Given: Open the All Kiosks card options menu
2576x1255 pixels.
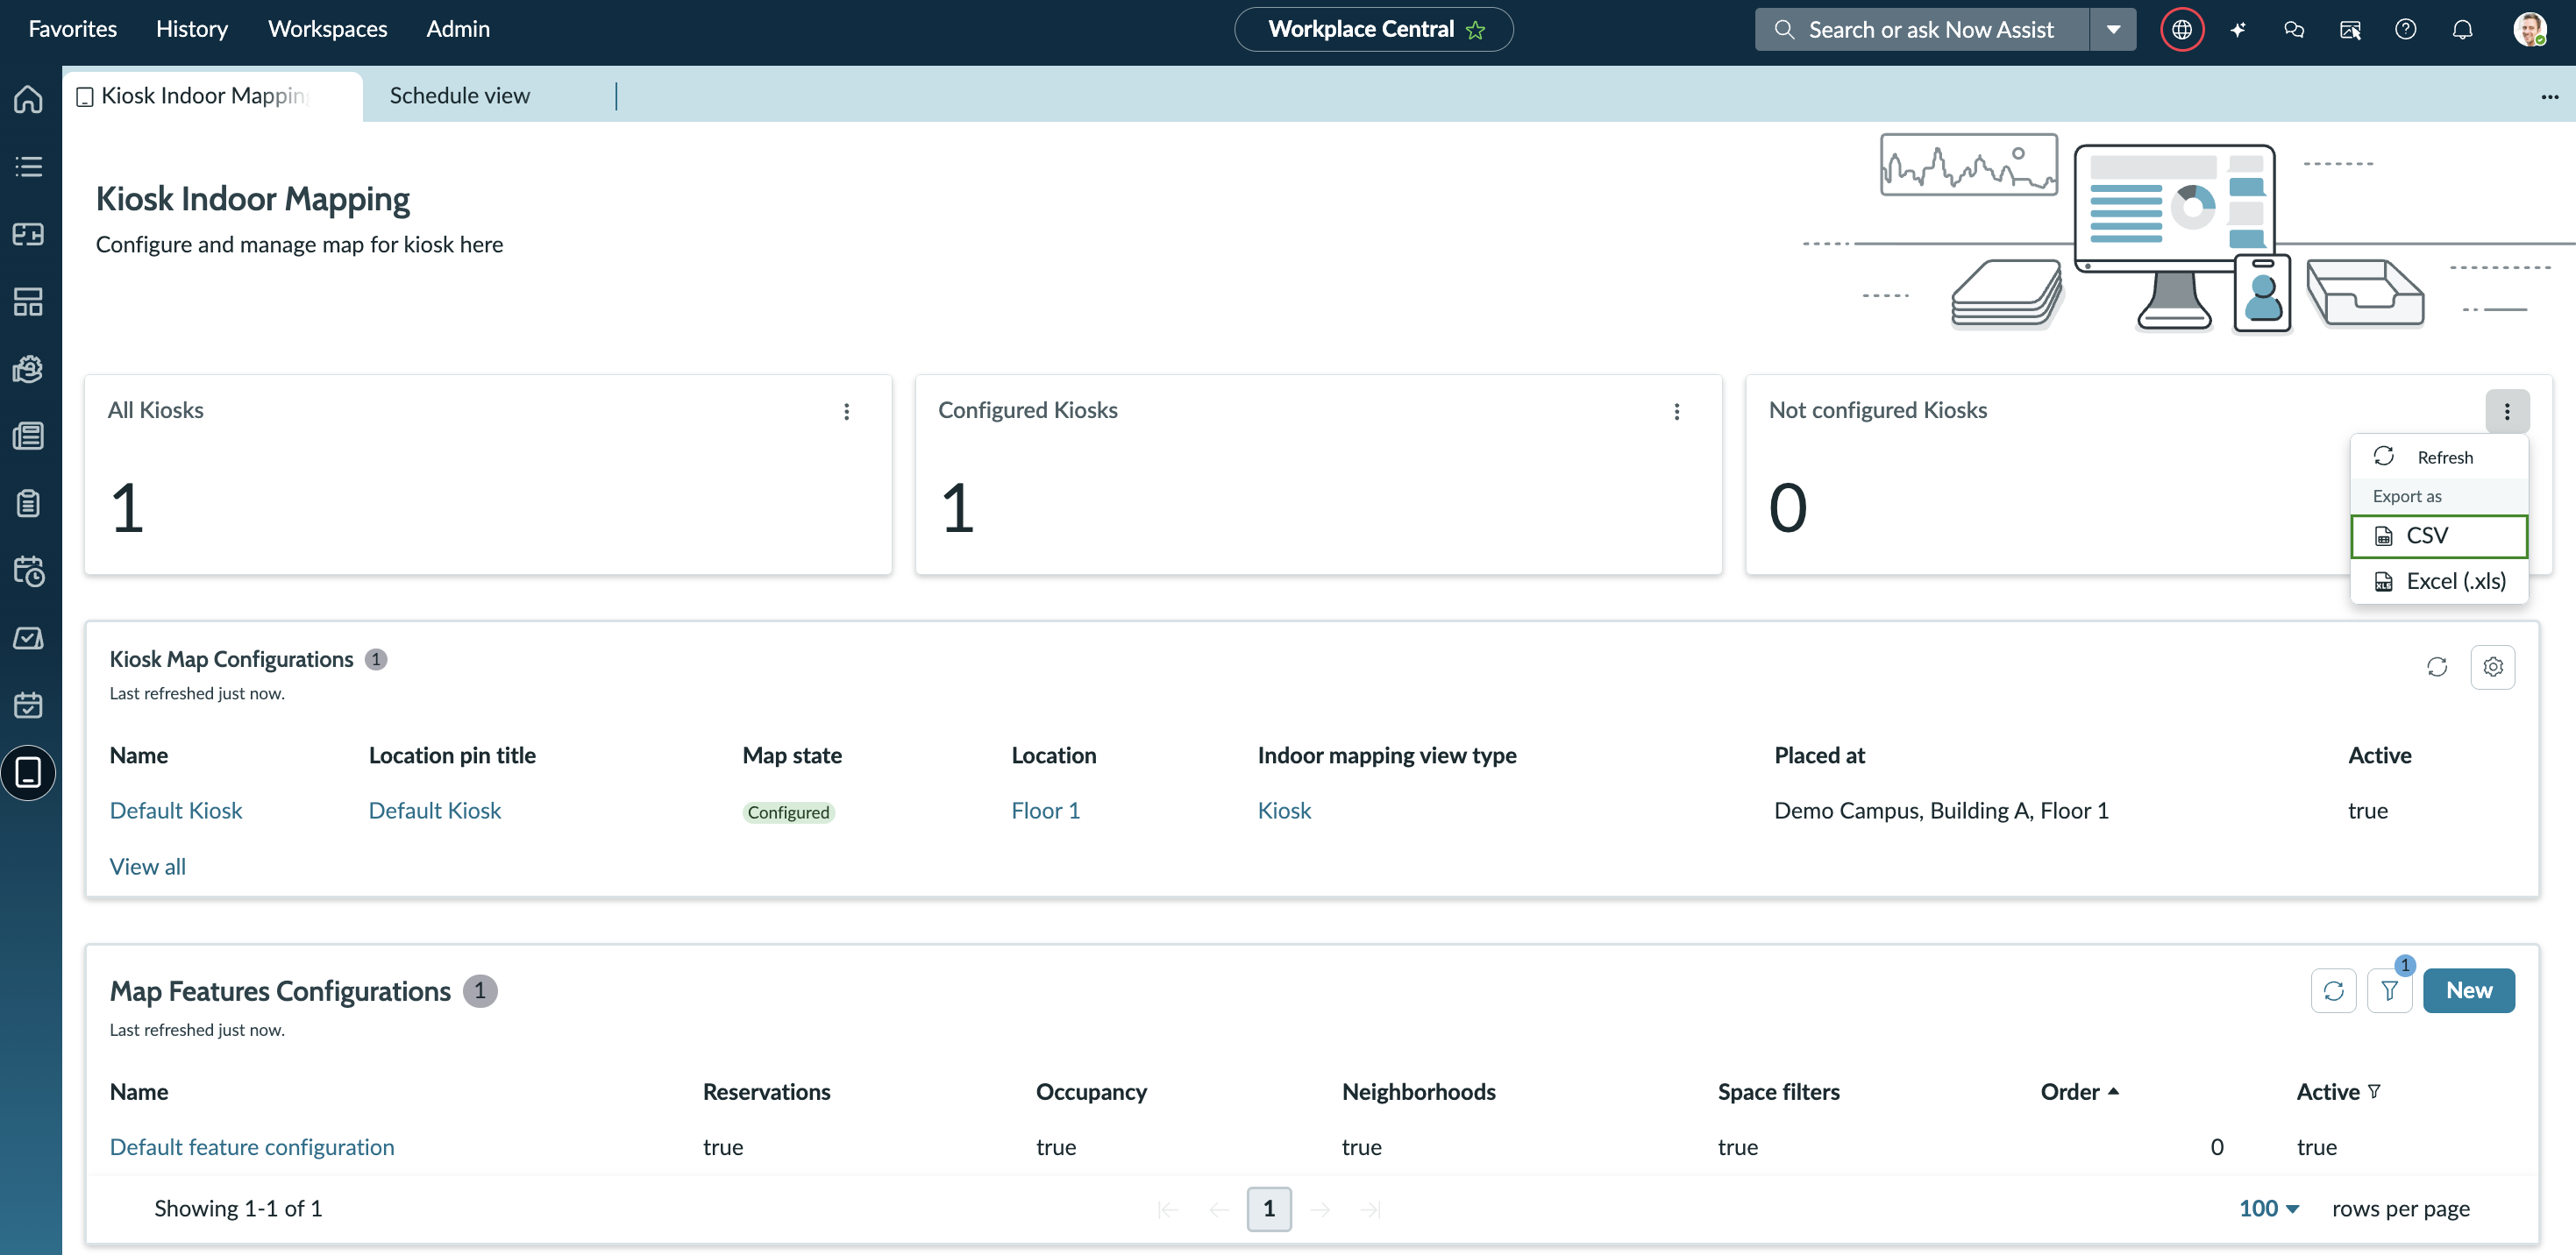Looking at the screenshot, I should pyautogui.click(x=846, y=412).
